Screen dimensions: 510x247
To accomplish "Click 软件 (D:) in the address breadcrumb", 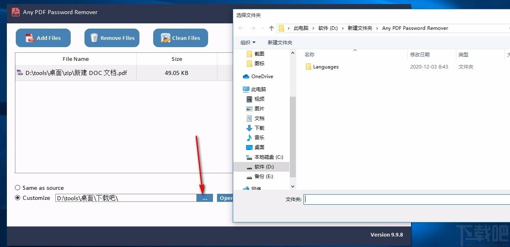I will [328, 28].
